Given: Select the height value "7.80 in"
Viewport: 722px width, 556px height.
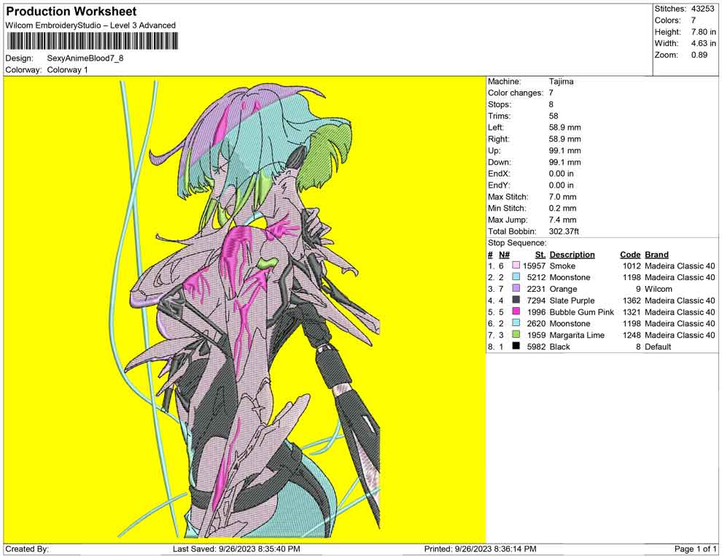Looking at the screenshot, I should 704,32.
